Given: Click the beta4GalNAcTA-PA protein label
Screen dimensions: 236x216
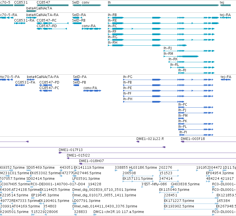Looking at the screenshot, I should tap(43, 77).
